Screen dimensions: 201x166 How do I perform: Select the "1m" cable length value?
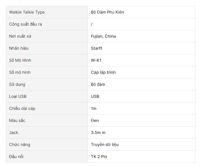[94, 109]
